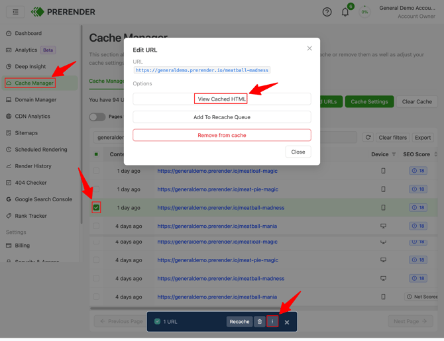Image resolution: width=444 pixels, height=341 pixels.
Task: Check the 4 days ago meat-pie-magic row checkbox
Action: [x=96, y=260]
